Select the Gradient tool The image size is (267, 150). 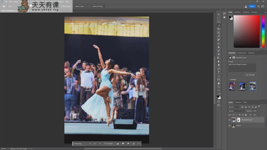coord(219,58)
